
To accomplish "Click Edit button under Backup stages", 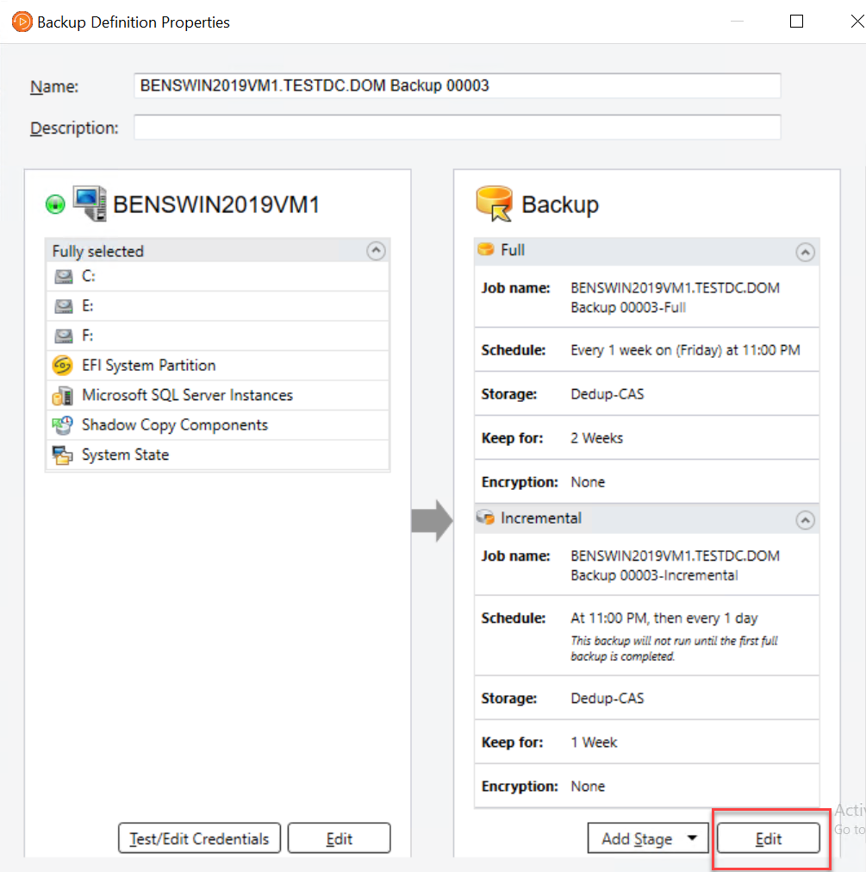I will point(769,838).
